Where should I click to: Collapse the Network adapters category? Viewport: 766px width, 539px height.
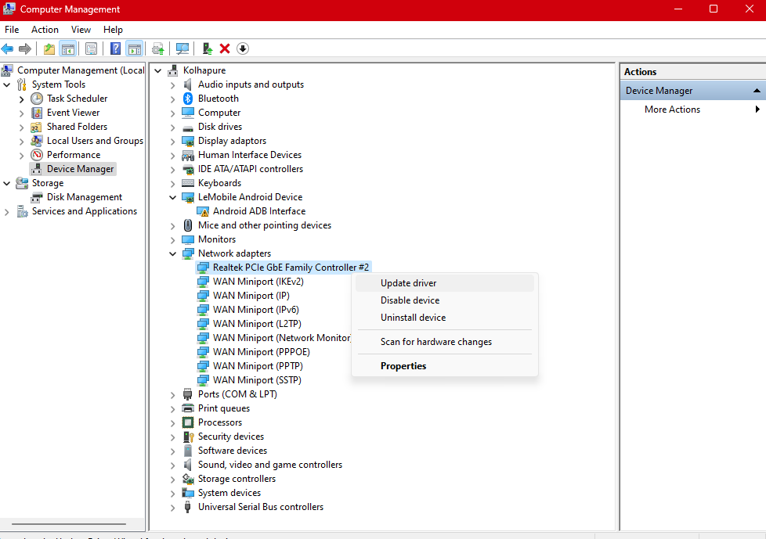click(x=172, y=253)
